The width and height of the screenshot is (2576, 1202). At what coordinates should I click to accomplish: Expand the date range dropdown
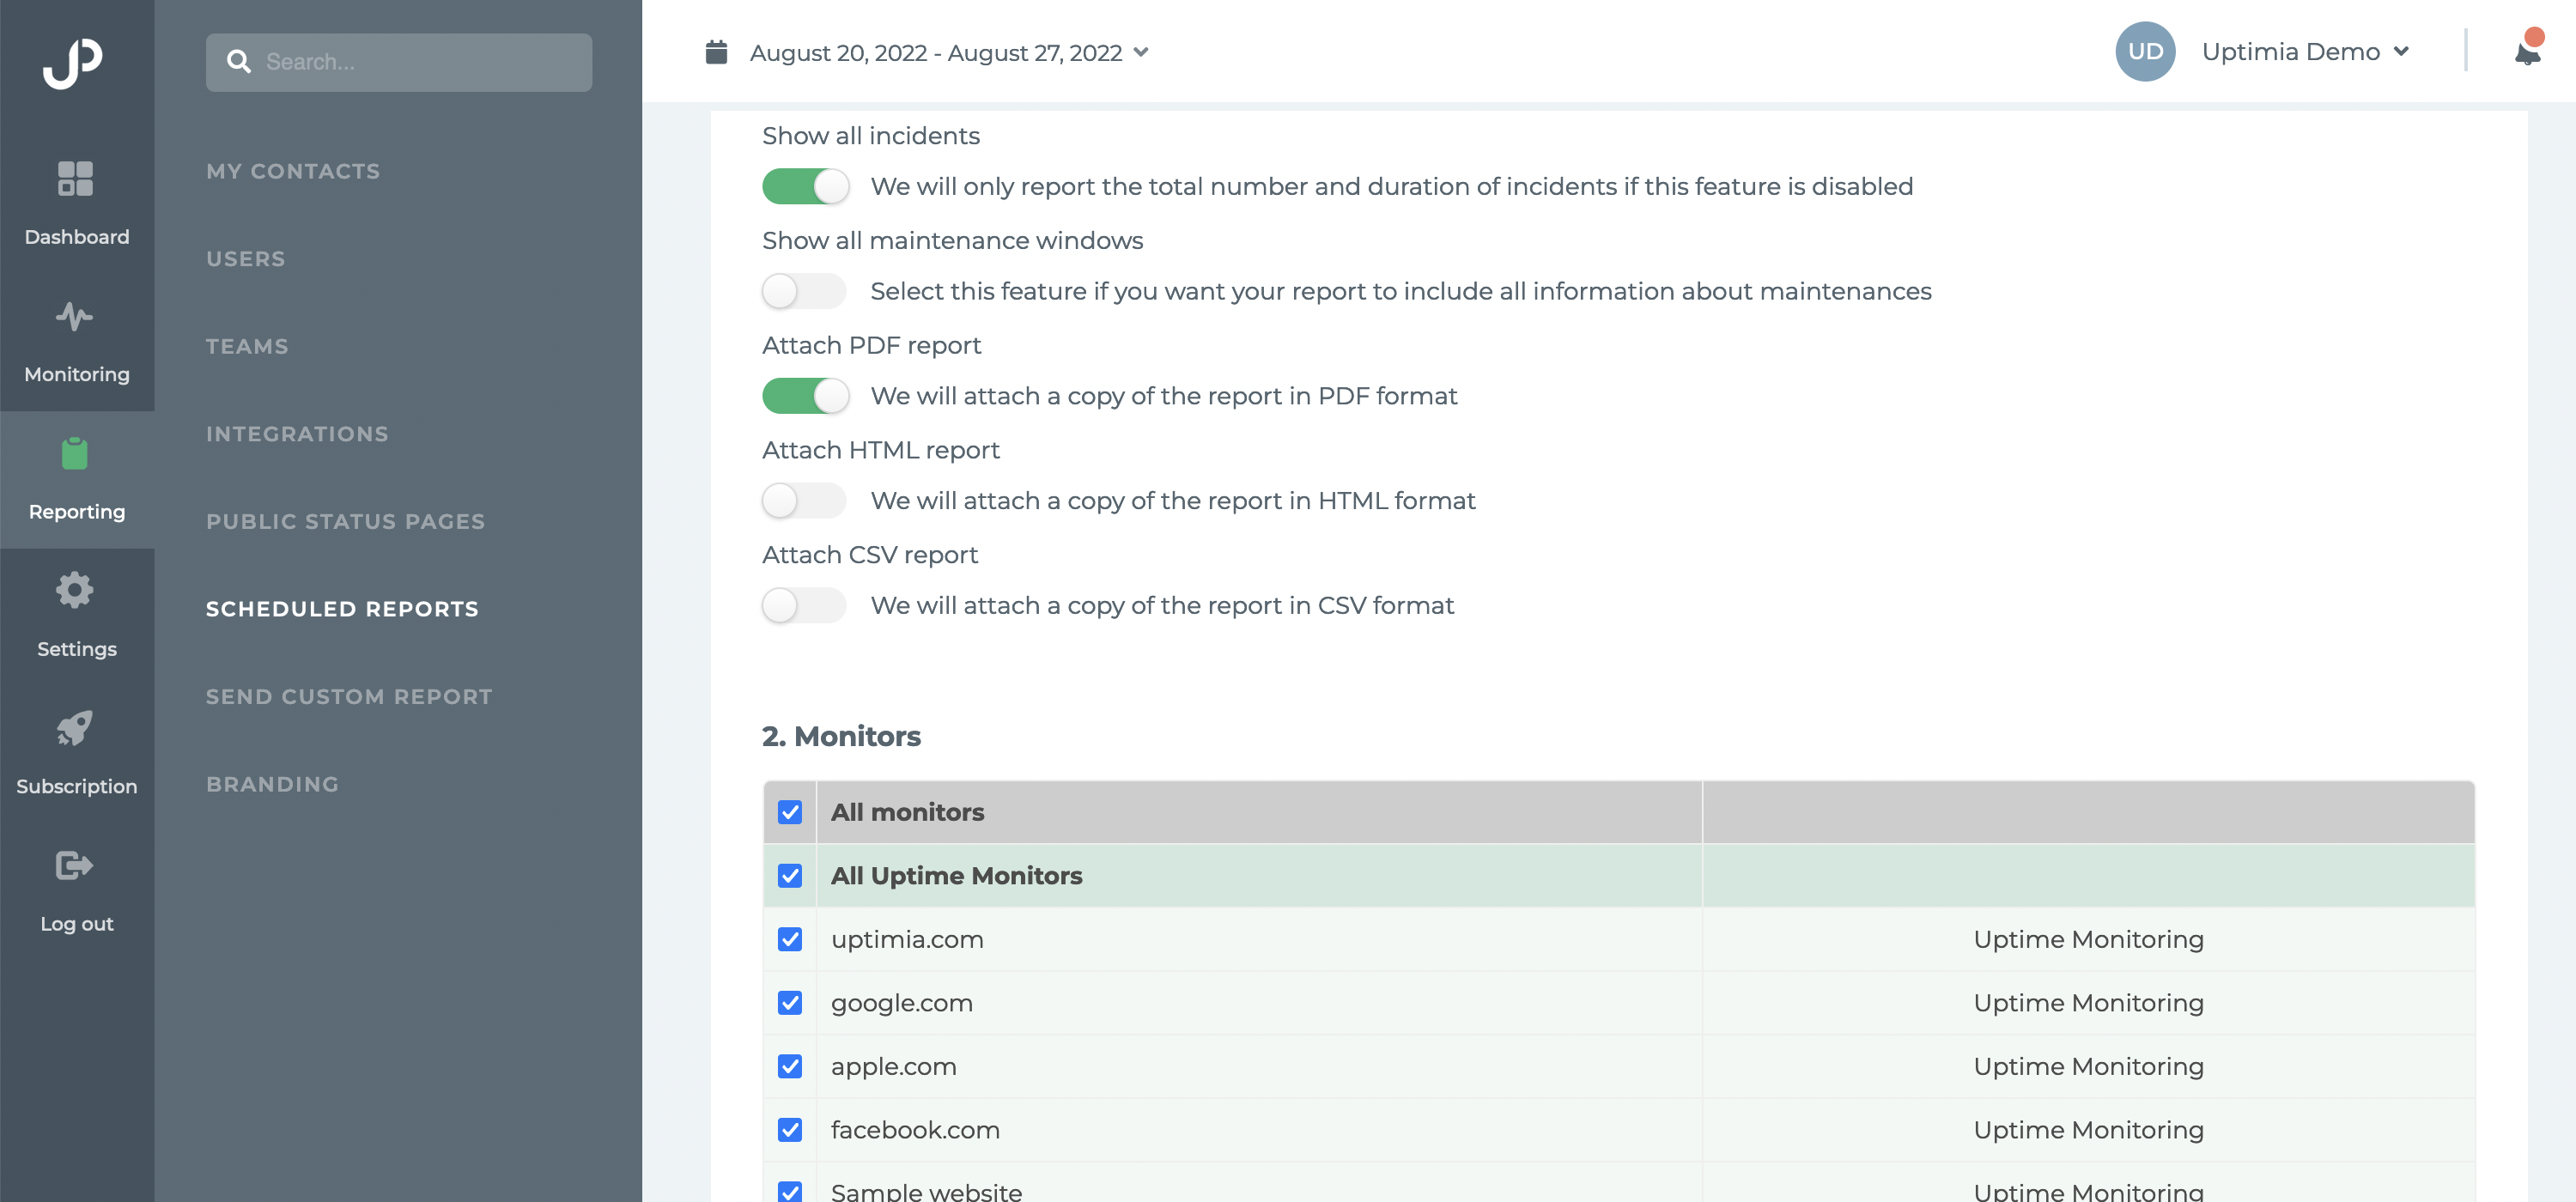pos(1140,52)
